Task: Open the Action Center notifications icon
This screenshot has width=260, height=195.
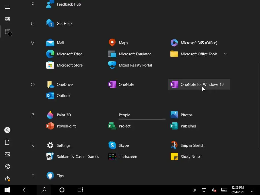Action: tap(252, 190)
